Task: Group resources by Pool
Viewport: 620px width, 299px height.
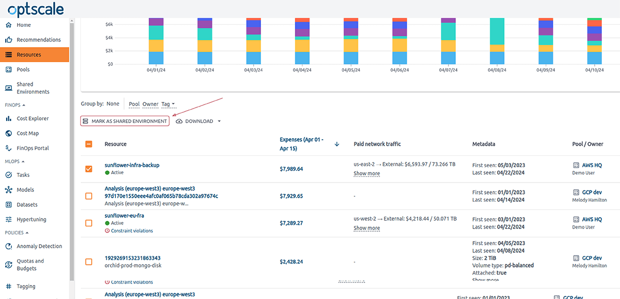Action: [134, 103]
